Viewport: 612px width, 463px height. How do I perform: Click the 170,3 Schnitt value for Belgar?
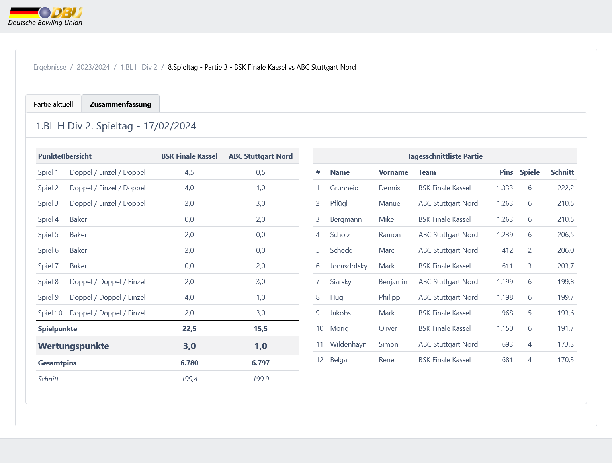click(x=565, y=360)
